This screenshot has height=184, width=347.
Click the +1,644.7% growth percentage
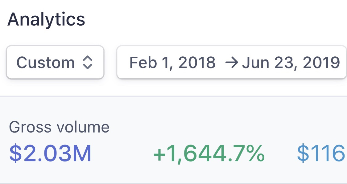pos(209,153)
